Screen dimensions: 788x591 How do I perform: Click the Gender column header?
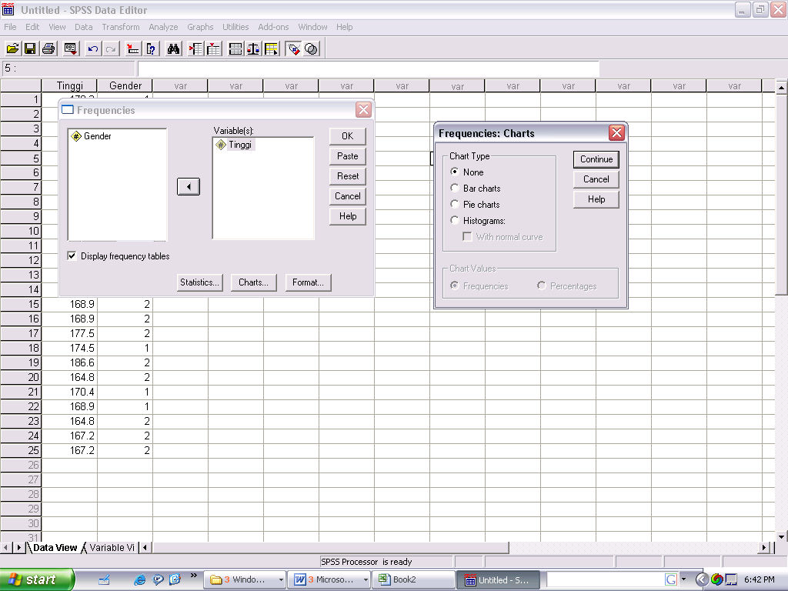(x=125, y=86)
